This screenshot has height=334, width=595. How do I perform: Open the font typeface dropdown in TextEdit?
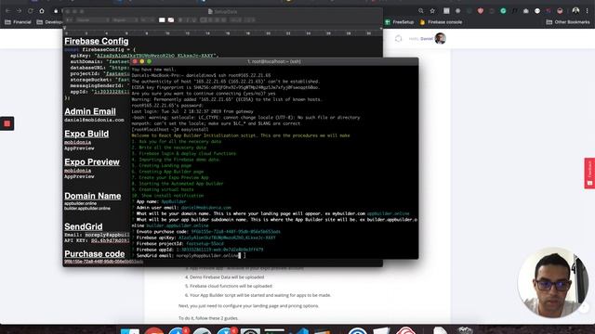coord(125,19)
